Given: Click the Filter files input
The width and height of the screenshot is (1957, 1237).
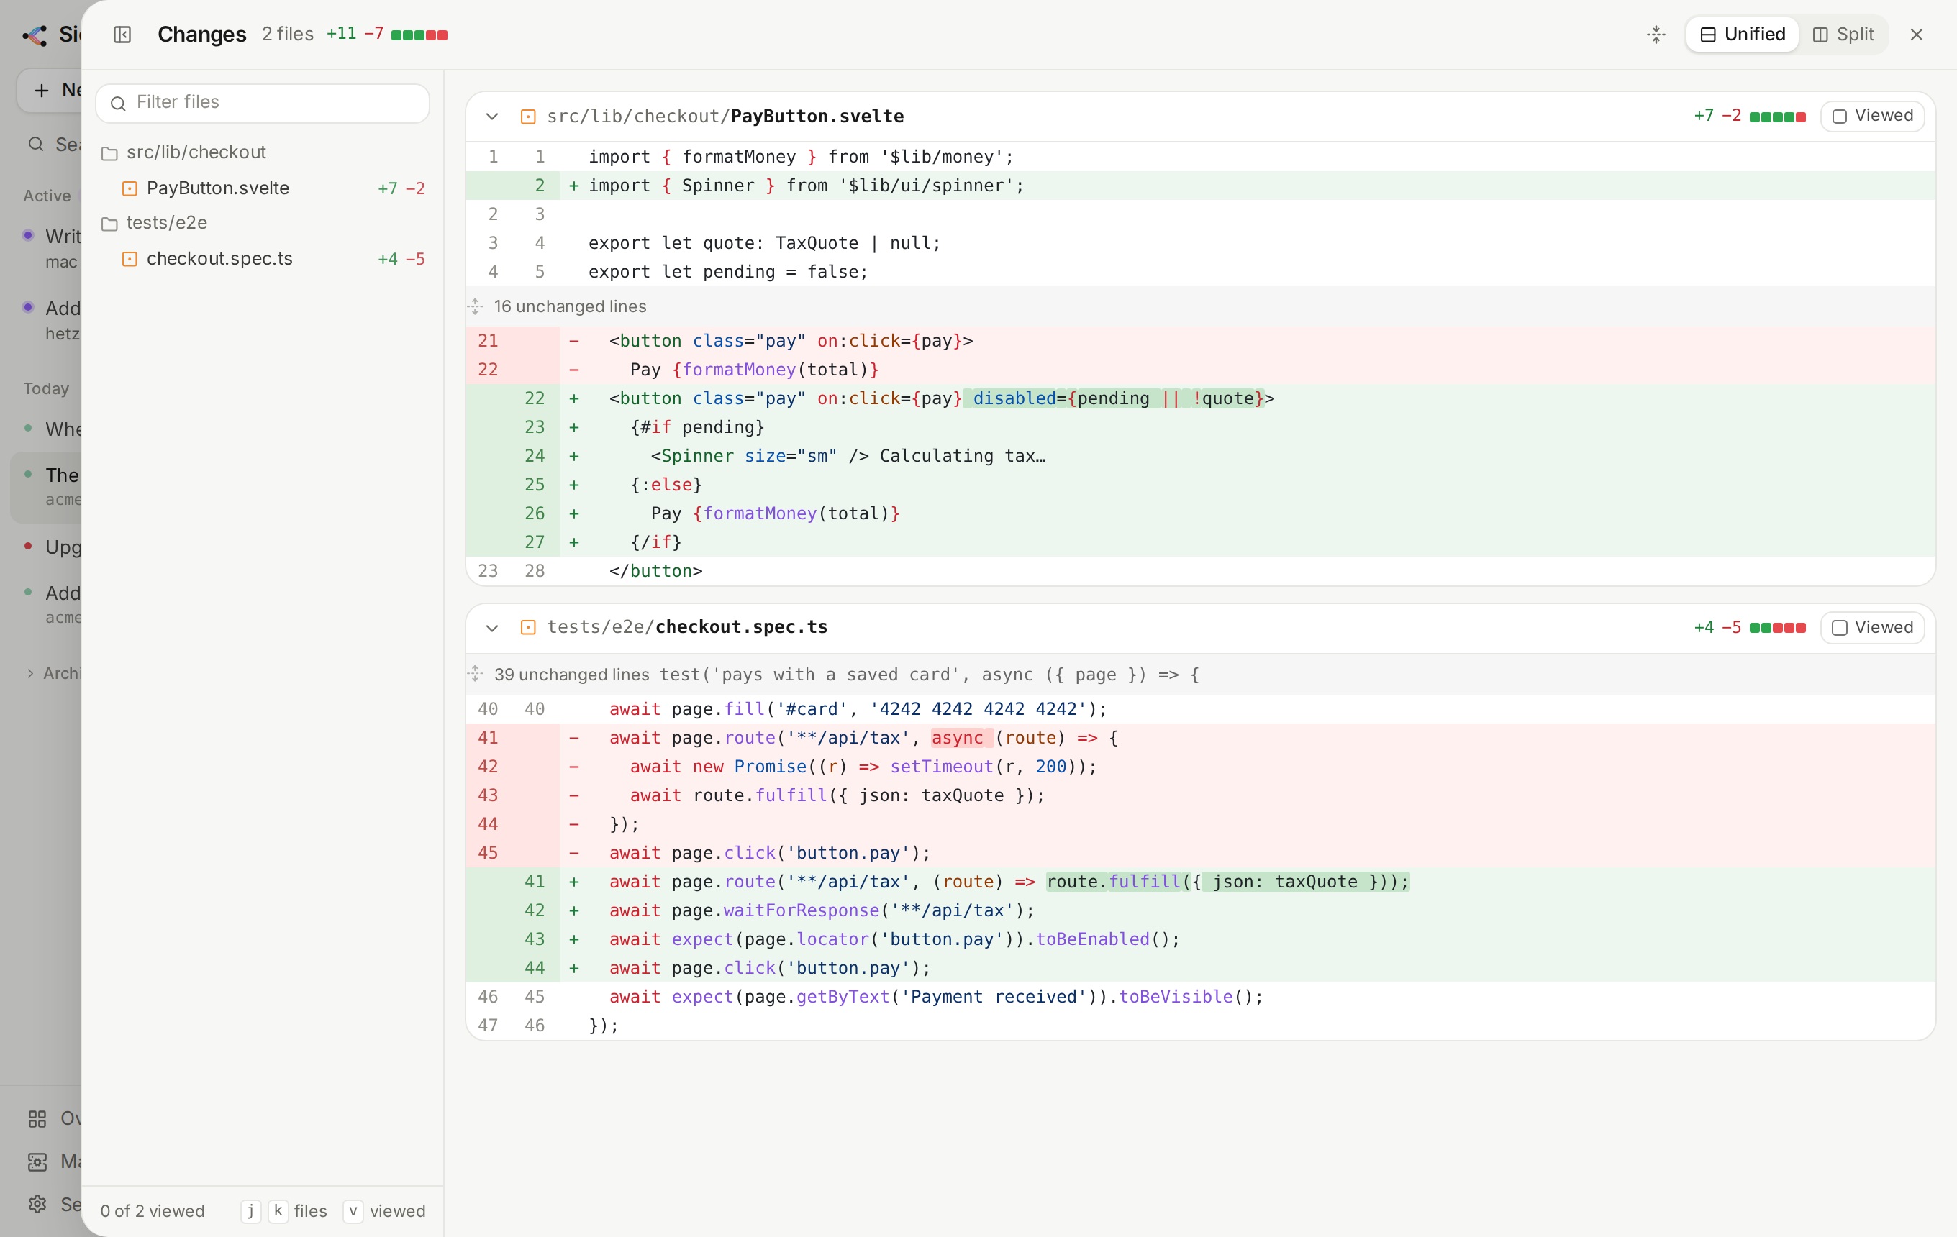Looking at the screenshot, I should pyautogui.click(x=263, y=102).
